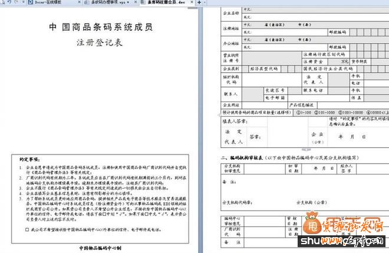Click the 厂商识别代码 label cell
This screenshot has width=389, height=253.
232,232
